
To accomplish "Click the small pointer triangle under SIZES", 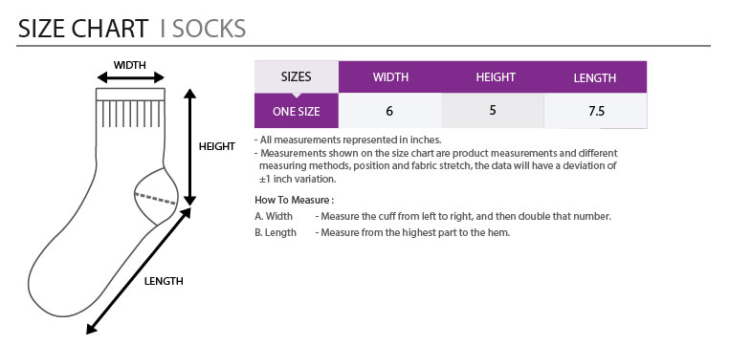I will (297, 96).
